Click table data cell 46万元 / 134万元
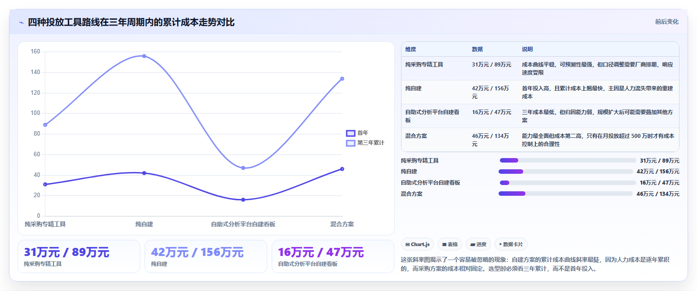The image size is (697, 291). coord(492,140)
